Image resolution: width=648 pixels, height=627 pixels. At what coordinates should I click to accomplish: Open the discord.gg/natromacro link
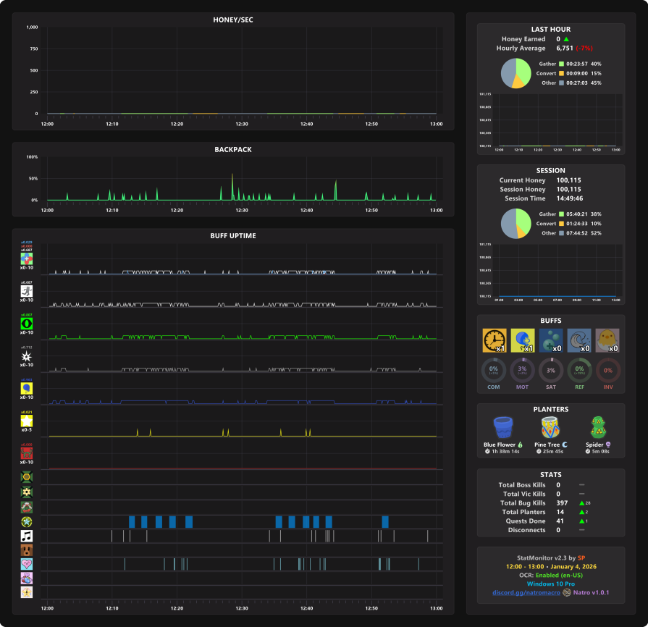coord(526,592)
